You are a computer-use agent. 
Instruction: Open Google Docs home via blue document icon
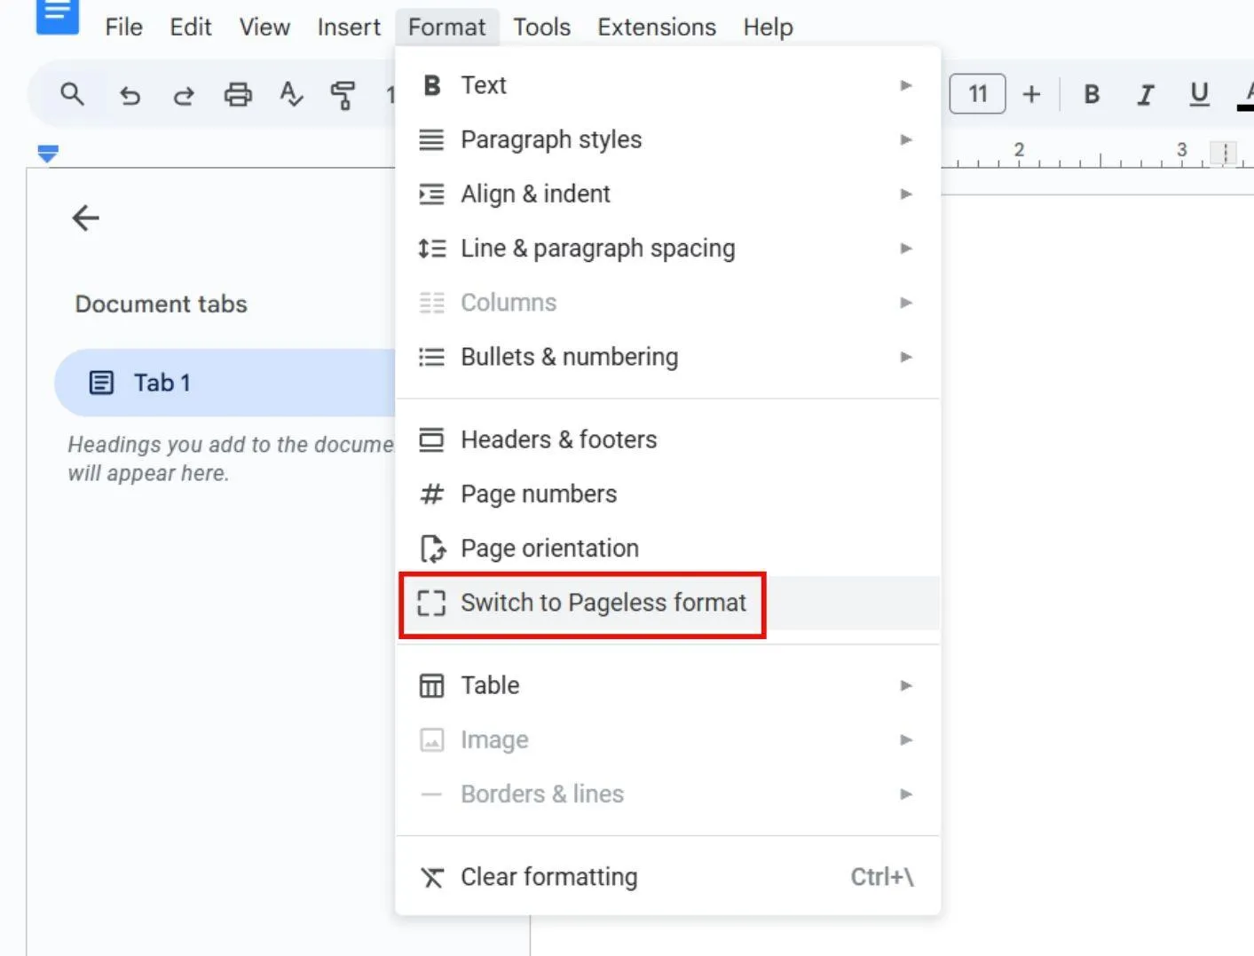58,15
